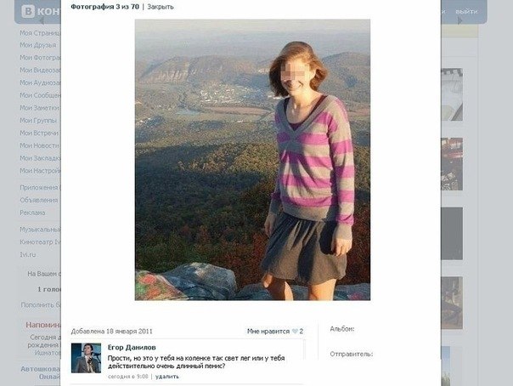This screenshot has height=386, width=513.
Task: Open Мои Друзья in the left menu
Action: (38, 45)
